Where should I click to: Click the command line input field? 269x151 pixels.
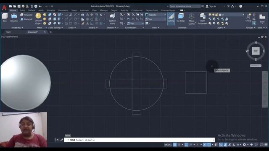pyautogui.click(x=139, y=140)
